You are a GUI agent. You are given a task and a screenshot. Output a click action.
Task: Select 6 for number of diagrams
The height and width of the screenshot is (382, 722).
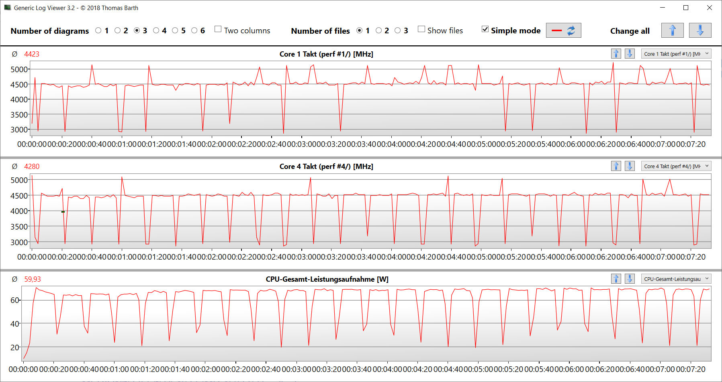point(194,30)
